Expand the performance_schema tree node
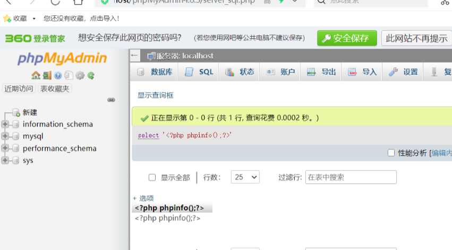The image size is (452, 250). click(x=5, y=148)
